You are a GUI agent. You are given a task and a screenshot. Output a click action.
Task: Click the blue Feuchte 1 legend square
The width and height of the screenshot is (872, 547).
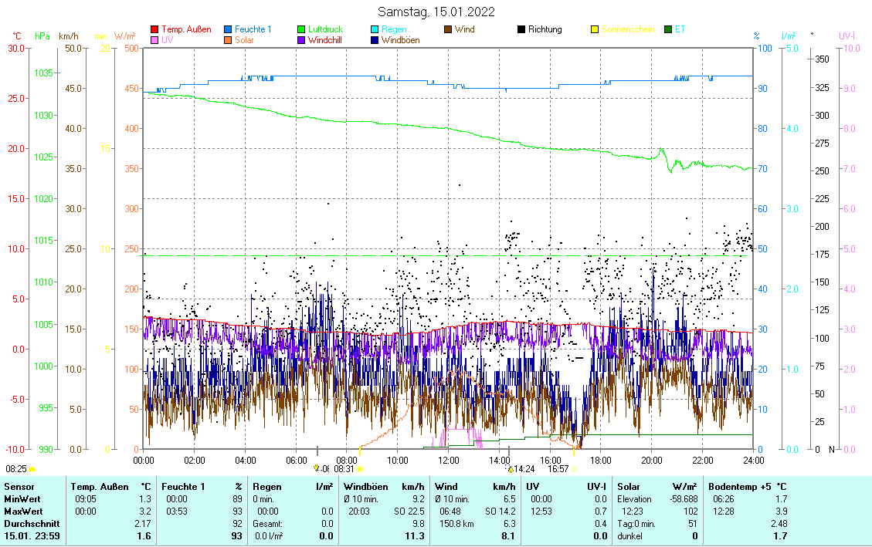click(x=229, y=29)
